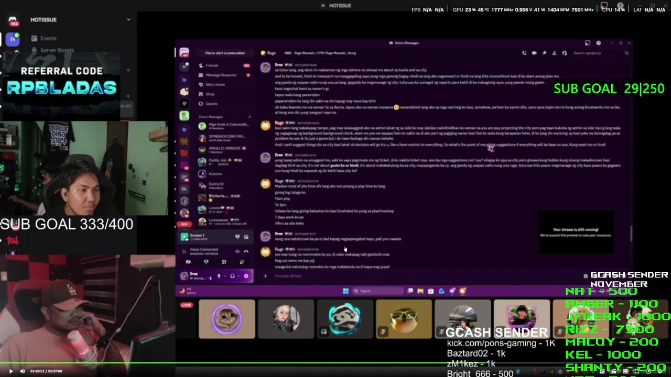This screenshot has width=671, height=377.
Task: Open DistrictX group DM
Action: pyautogui.click(x=224, y=185)
